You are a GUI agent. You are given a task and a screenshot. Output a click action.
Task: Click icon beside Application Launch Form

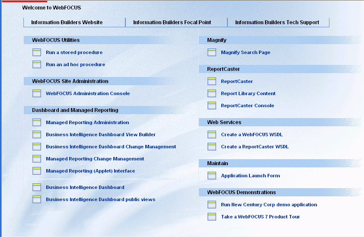[212, 176]
